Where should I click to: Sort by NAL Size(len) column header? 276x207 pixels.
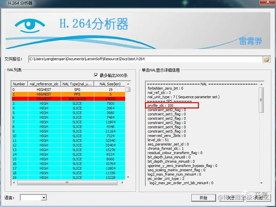click(x=110, y=84)
